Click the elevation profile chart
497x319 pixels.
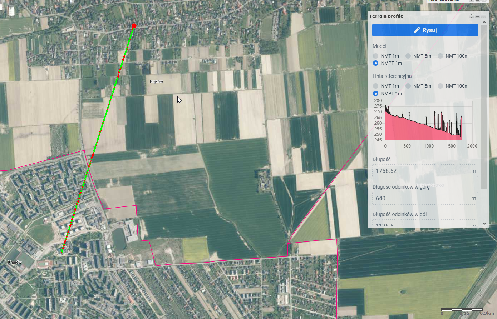pyautogui.click(x=425, y=124)
